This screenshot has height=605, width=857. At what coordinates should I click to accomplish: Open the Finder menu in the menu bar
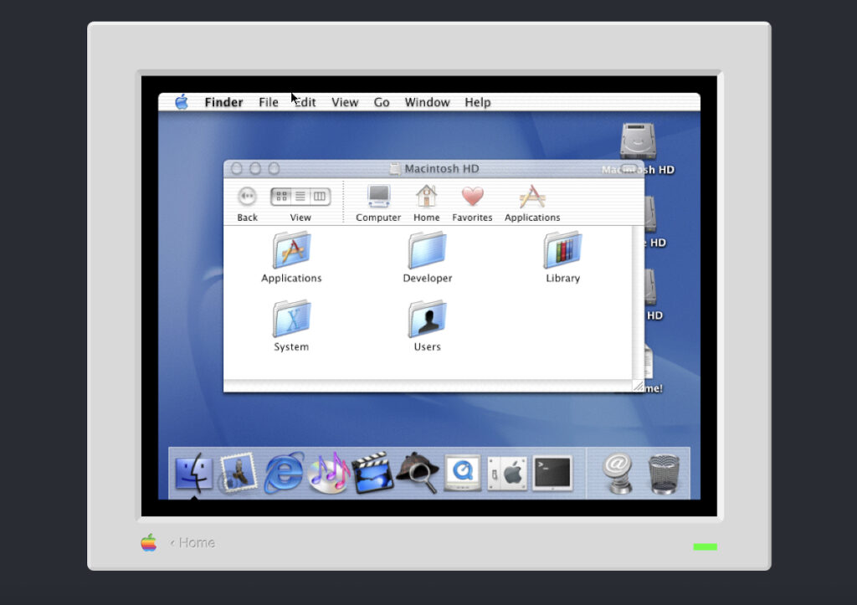(x=223, y=102)
